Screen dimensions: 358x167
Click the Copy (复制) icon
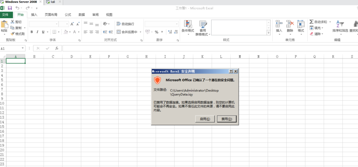[x=12, y=28]
